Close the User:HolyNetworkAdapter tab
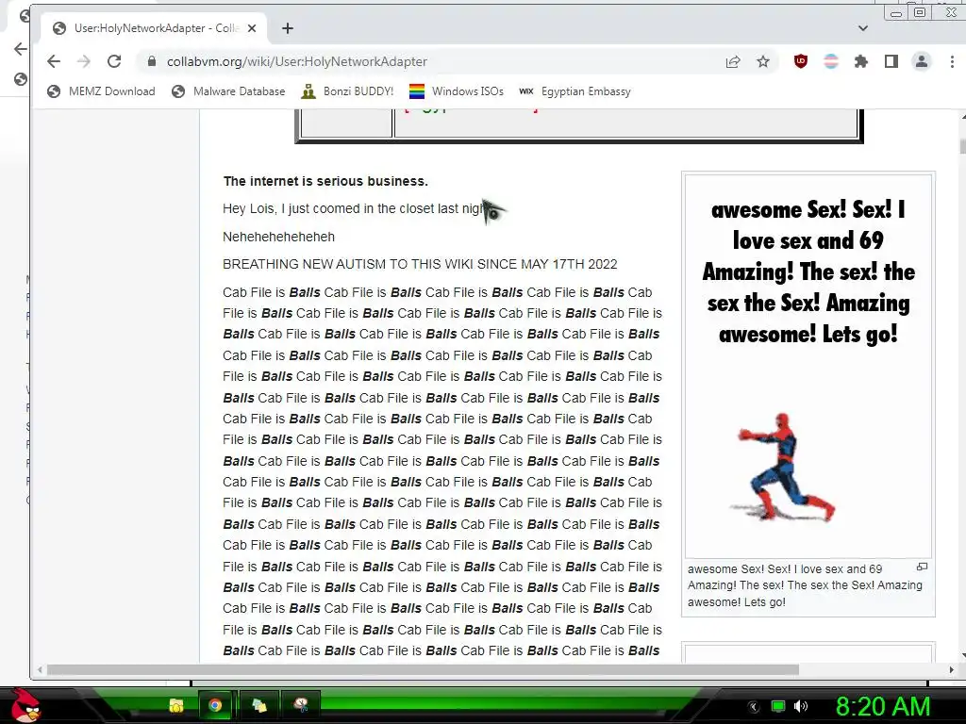Image resolution: width=966 pixels, height=724 pixels. [251, 27]
